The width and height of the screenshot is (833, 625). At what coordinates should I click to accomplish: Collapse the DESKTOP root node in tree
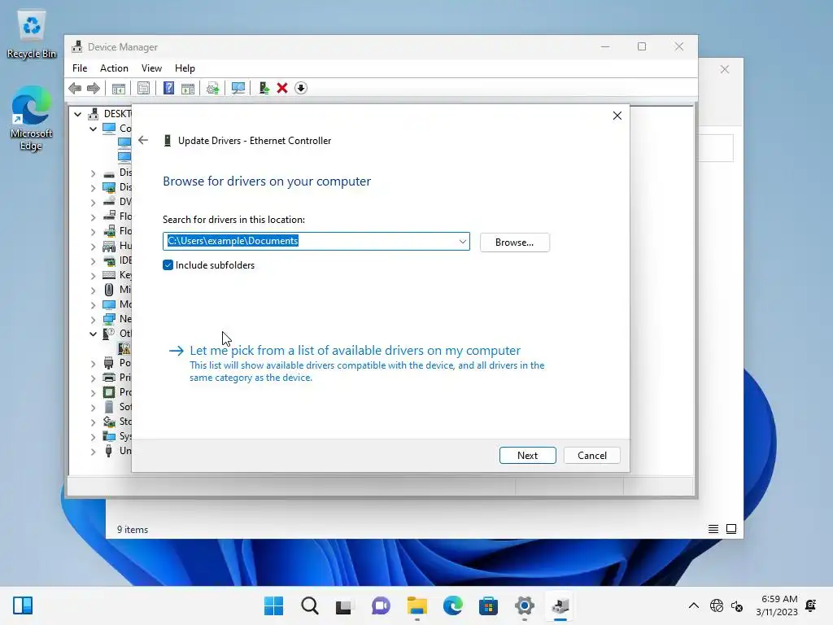77,114
